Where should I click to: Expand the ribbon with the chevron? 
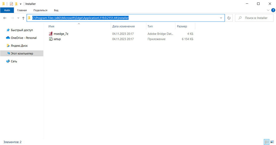click(268, 10)
